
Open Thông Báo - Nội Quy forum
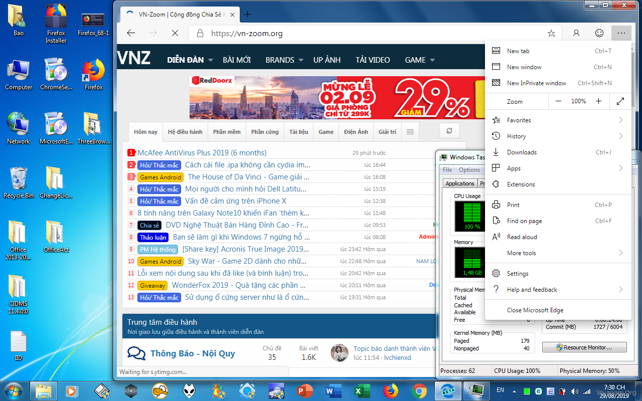click(x=193, y=353)
